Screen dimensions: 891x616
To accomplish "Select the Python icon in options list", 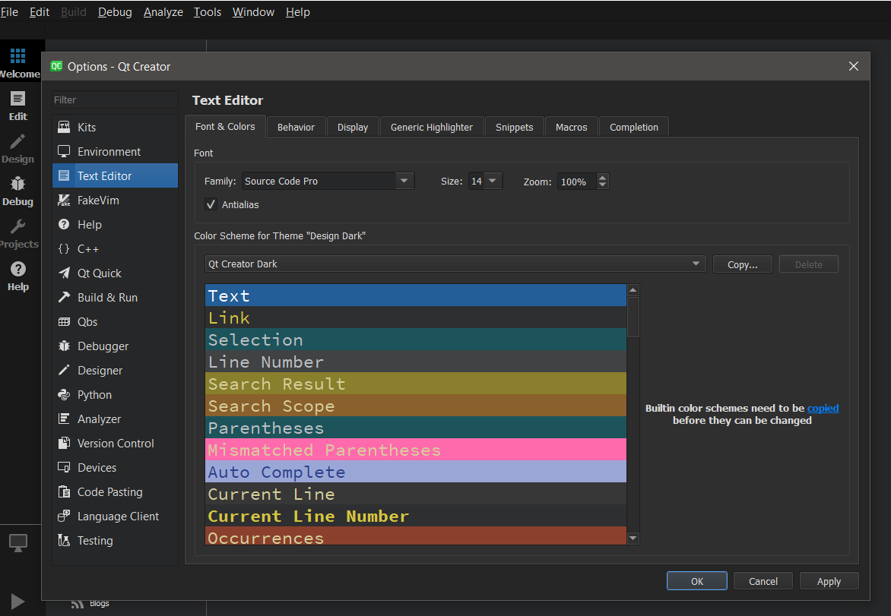I will (x=65, y=395).
